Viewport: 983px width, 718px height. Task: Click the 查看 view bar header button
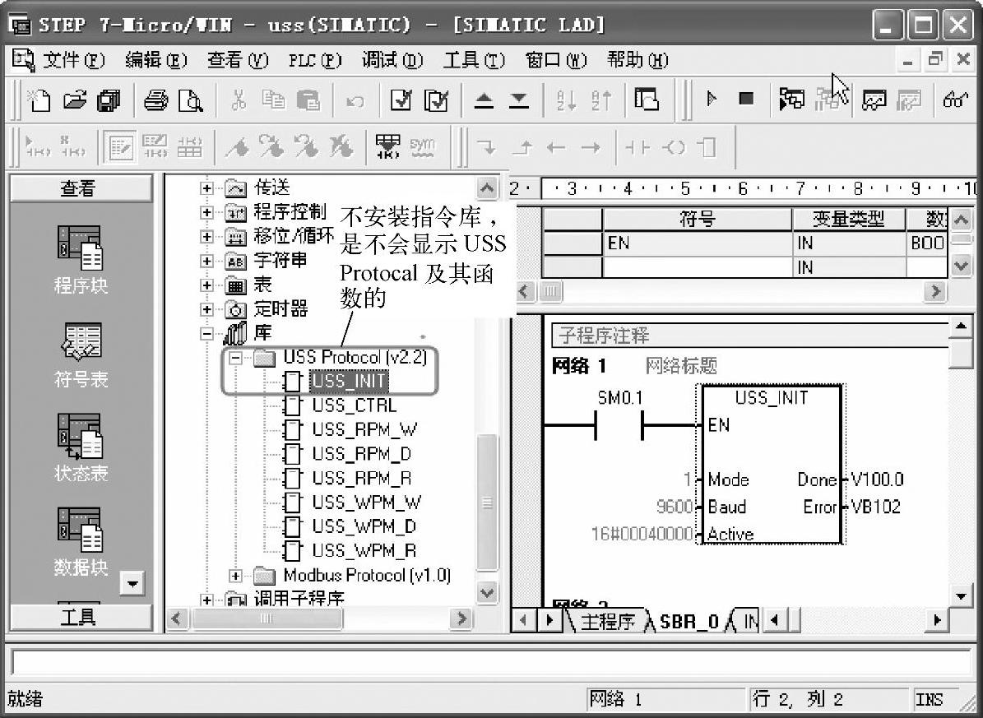pos(81,188)
